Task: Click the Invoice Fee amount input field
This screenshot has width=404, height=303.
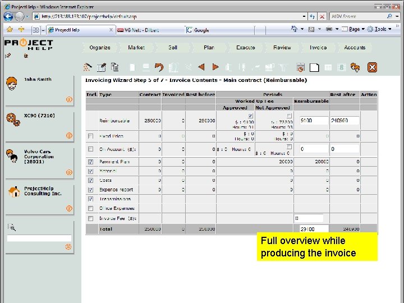Action: 309,218
